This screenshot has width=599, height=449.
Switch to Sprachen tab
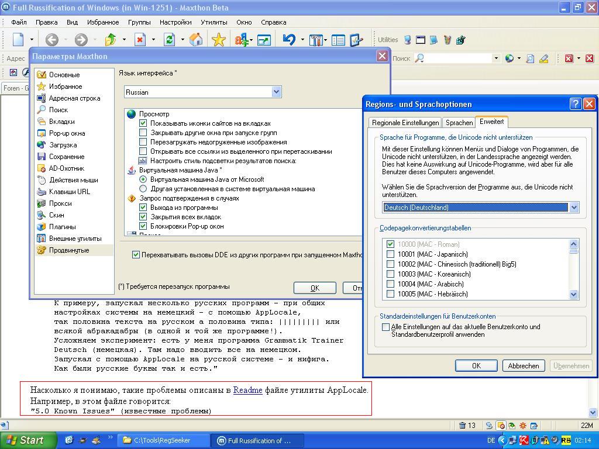459,123
